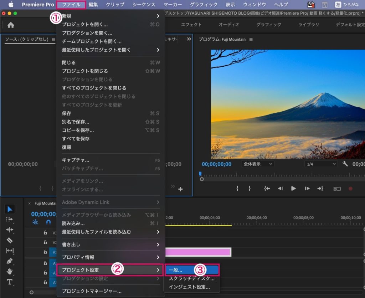Screen dimensions: 365x298
Task: Toggle lock on track V3
Action: (45, 233)
